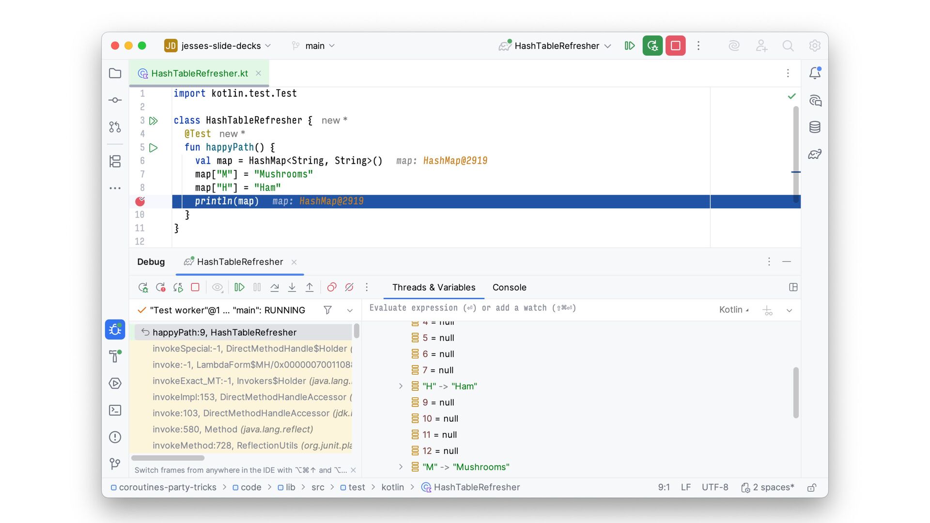Open the Services tool window
This screenshot has width=930, height=523.
pos(115,383)
